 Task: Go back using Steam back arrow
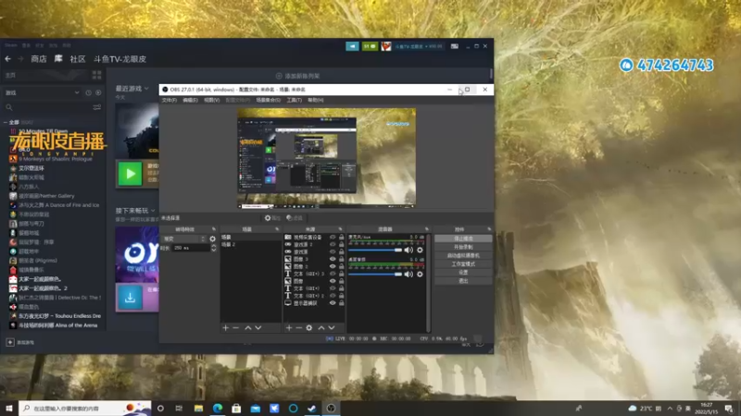click(x=8, y=59)
